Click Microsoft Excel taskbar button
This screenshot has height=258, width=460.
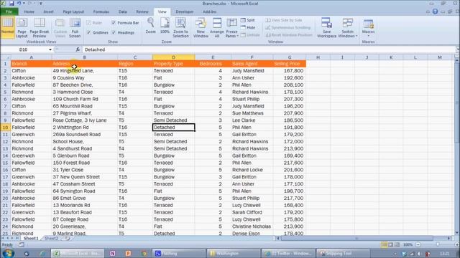tap(78, 253)
